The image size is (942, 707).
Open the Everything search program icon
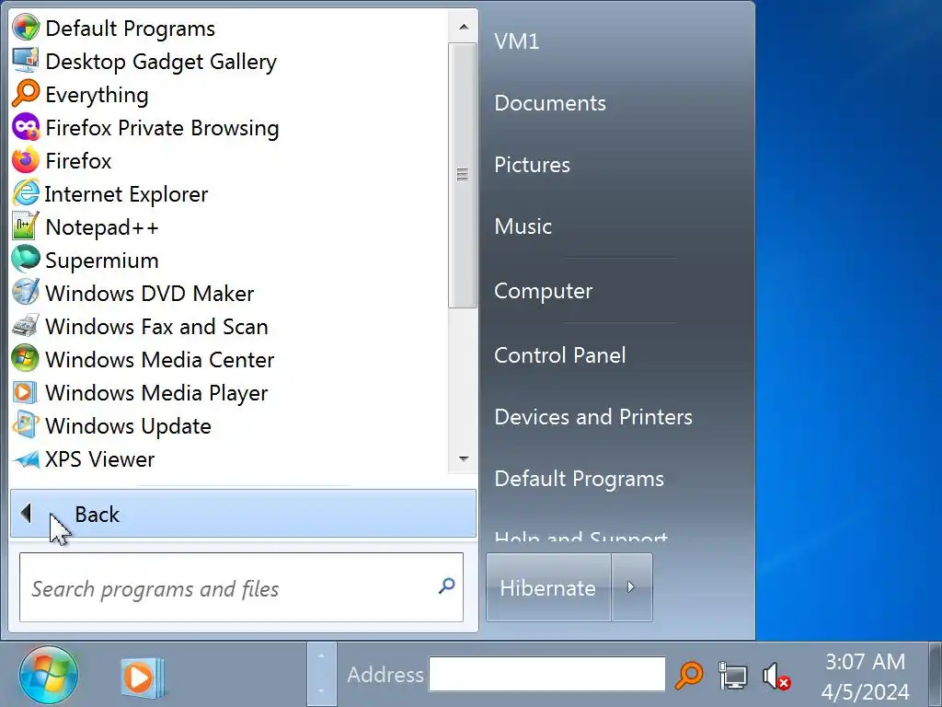coord(26,94)
